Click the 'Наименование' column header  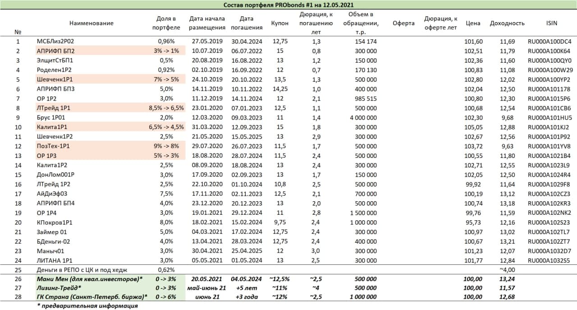click(91, 23)
